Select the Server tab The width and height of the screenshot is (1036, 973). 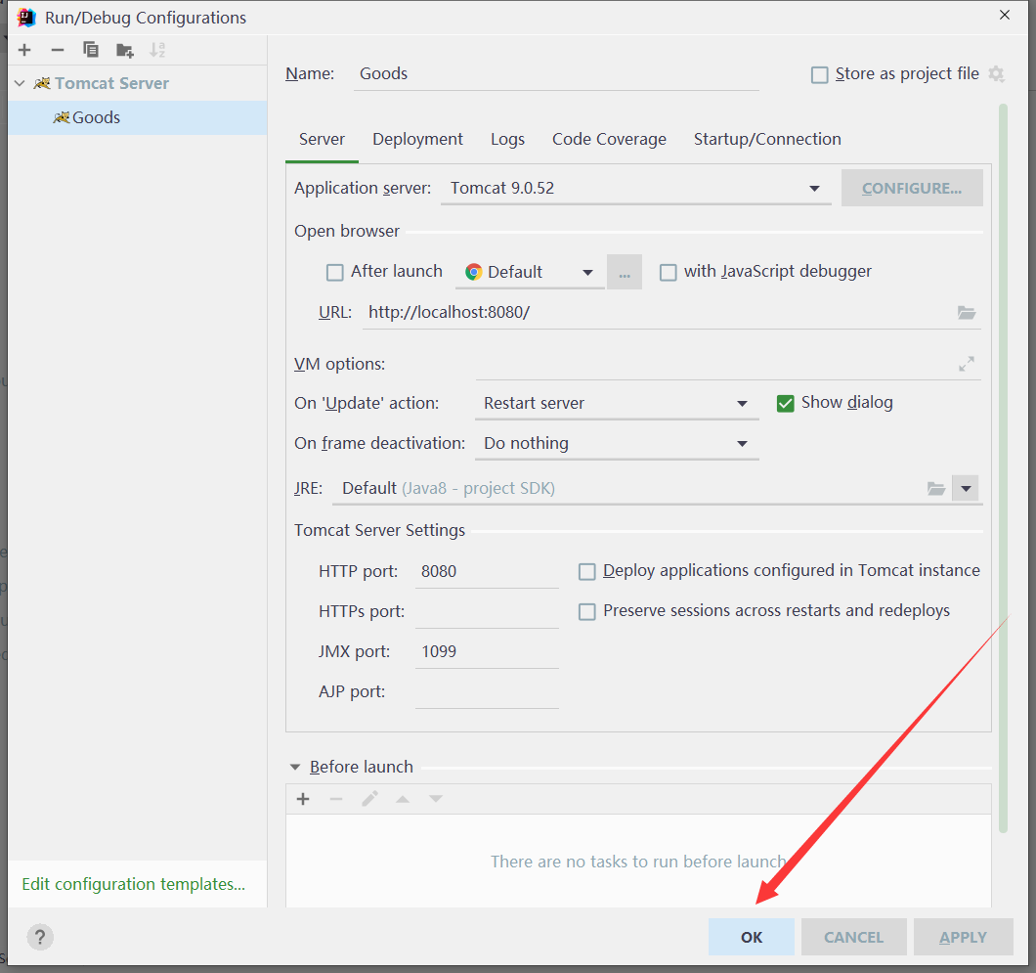(x=322, y=140)
